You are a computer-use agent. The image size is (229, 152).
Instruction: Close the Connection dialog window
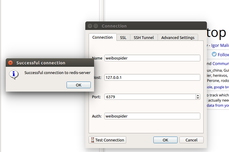coord(90,26)
